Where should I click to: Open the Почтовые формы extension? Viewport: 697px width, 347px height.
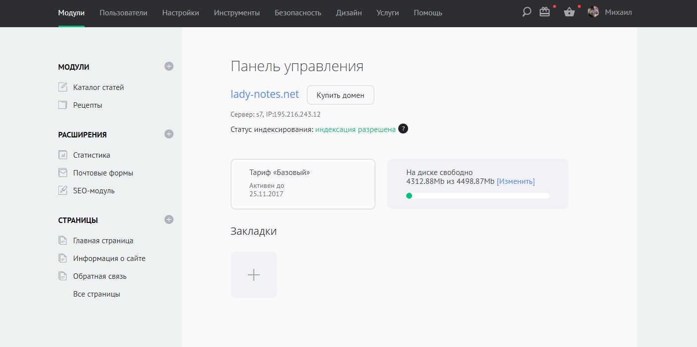click(103, 173)
